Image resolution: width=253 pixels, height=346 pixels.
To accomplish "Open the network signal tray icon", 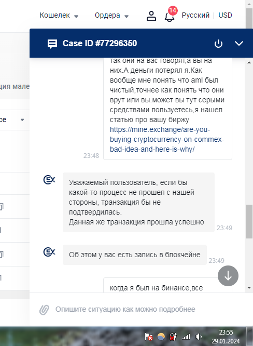I will pyautogui.click(x=186, y=337).
